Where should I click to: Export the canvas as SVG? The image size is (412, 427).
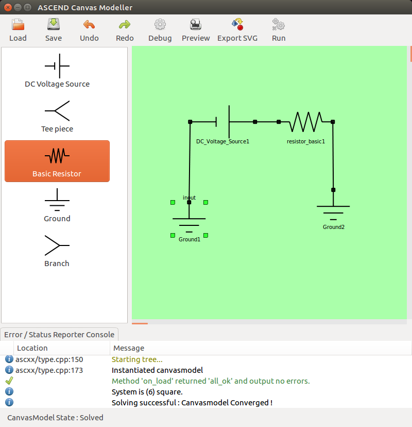point(237,30)
